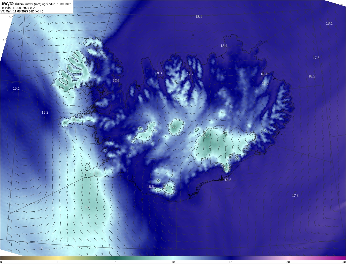Click the 5 tick on the colour scale
This screenshot has width=346, height=264.
click(115, 262)
